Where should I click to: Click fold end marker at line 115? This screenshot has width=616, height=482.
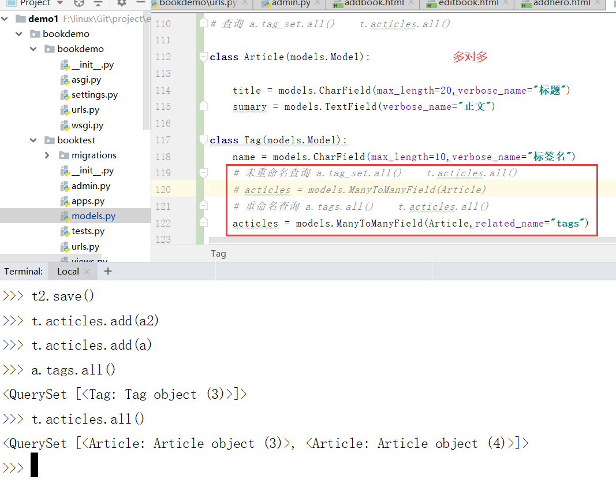(203, 106)
